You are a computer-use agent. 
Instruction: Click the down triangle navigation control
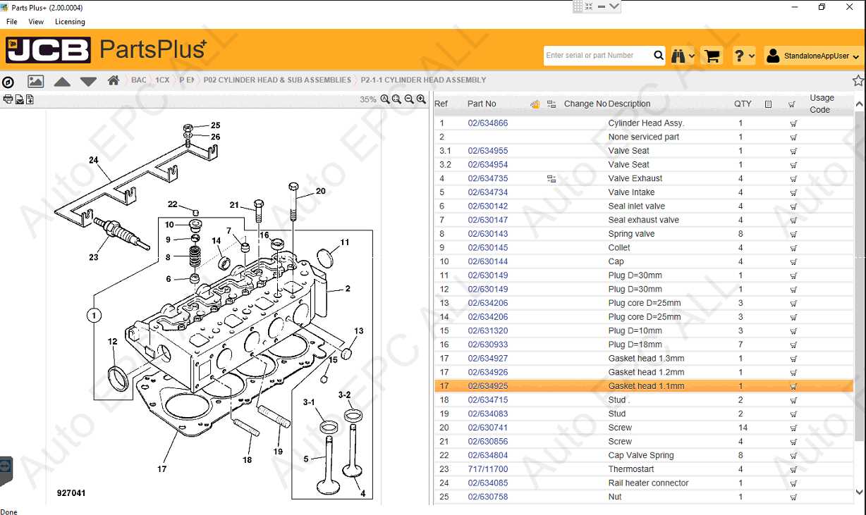point(87,81)
